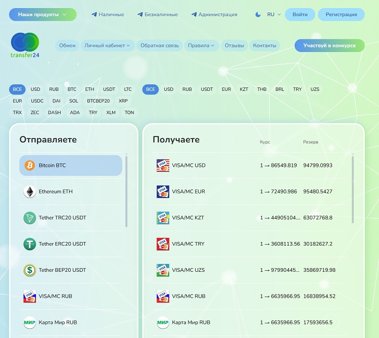
Task: Click the Telegram icon next to Наличные
Action: pyautogui.click(x=94, y=15)
